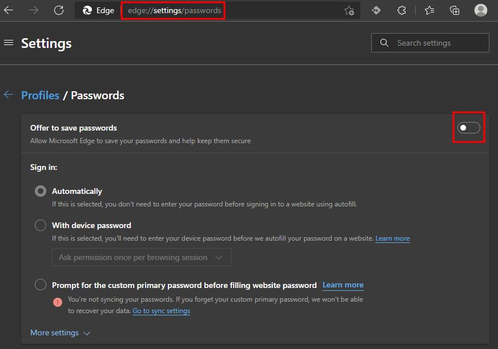This screenshot has width=498, height=349.
Task: Open the Settings hamburger menu
Action: 9,42
